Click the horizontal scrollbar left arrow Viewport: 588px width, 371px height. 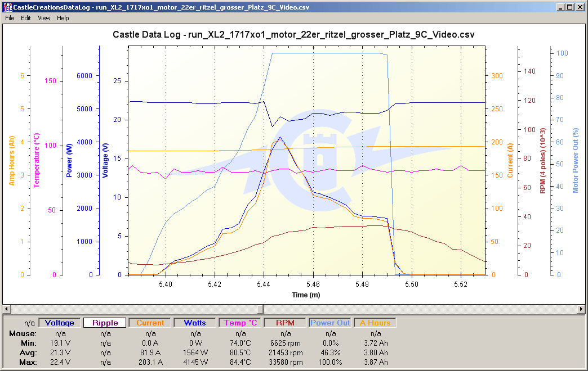click(x=7, y=309)
